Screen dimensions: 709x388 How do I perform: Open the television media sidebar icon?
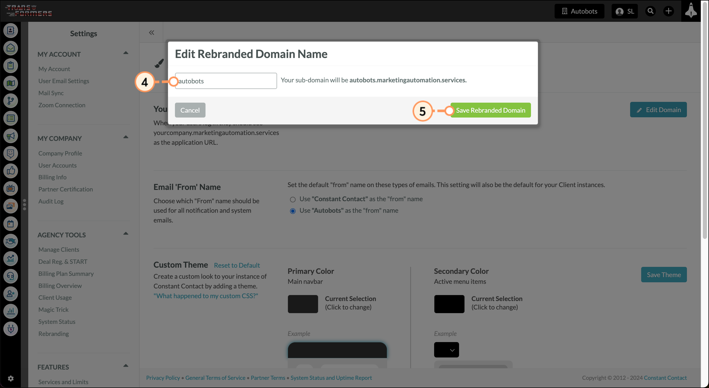11,188
